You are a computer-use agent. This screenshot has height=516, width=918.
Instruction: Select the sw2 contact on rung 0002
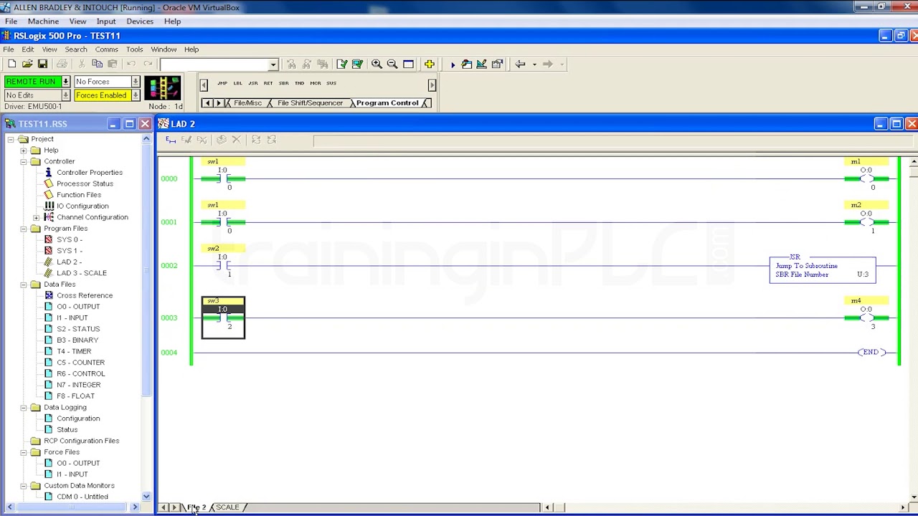click(x=223, y=266)
